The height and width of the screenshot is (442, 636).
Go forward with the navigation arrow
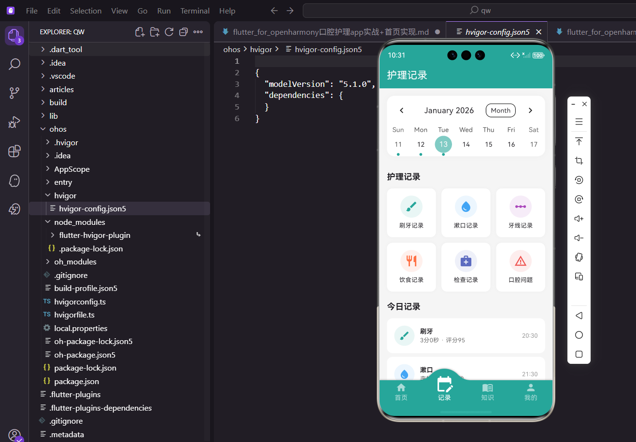290,10
